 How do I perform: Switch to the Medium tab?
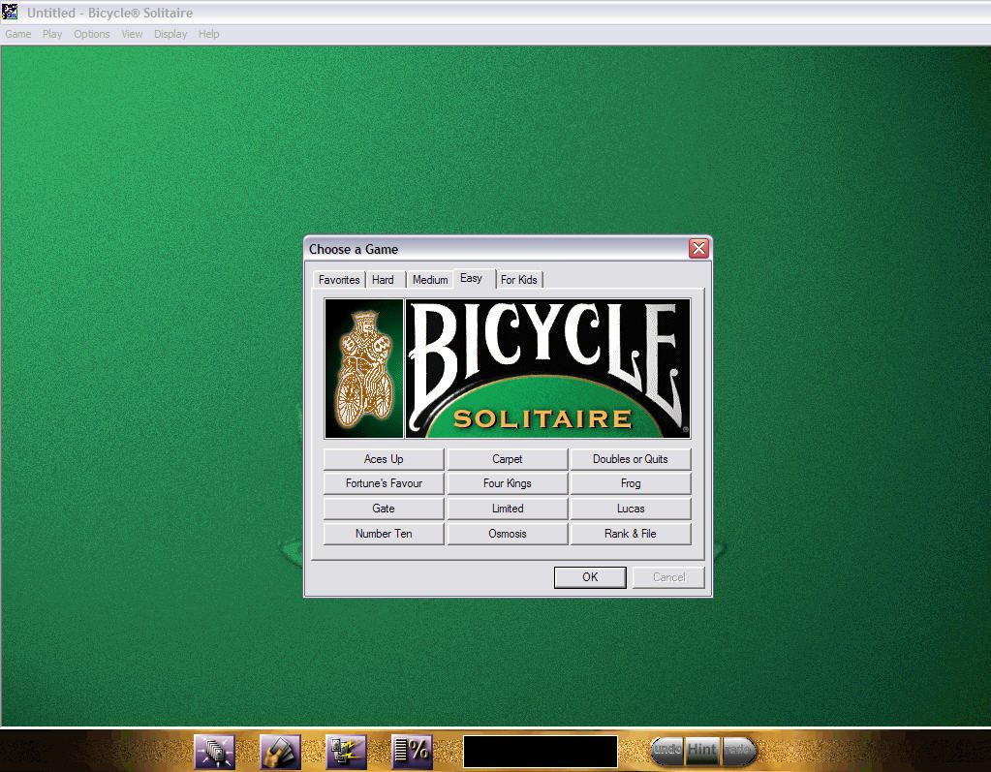(430, 280)
